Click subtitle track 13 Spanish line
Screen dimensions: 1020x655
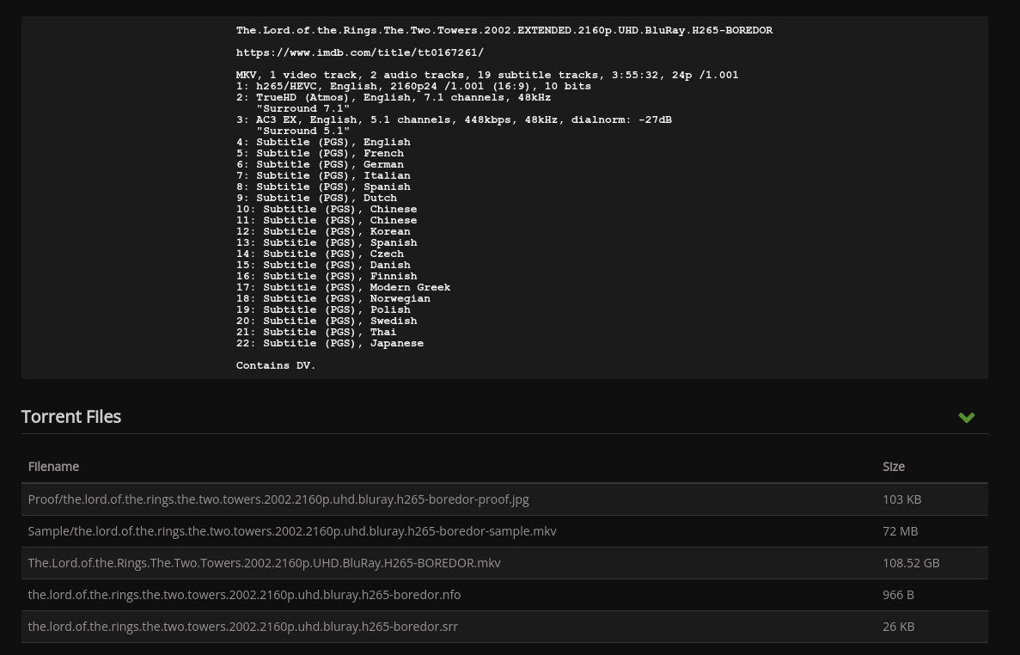tap(327, 242)
